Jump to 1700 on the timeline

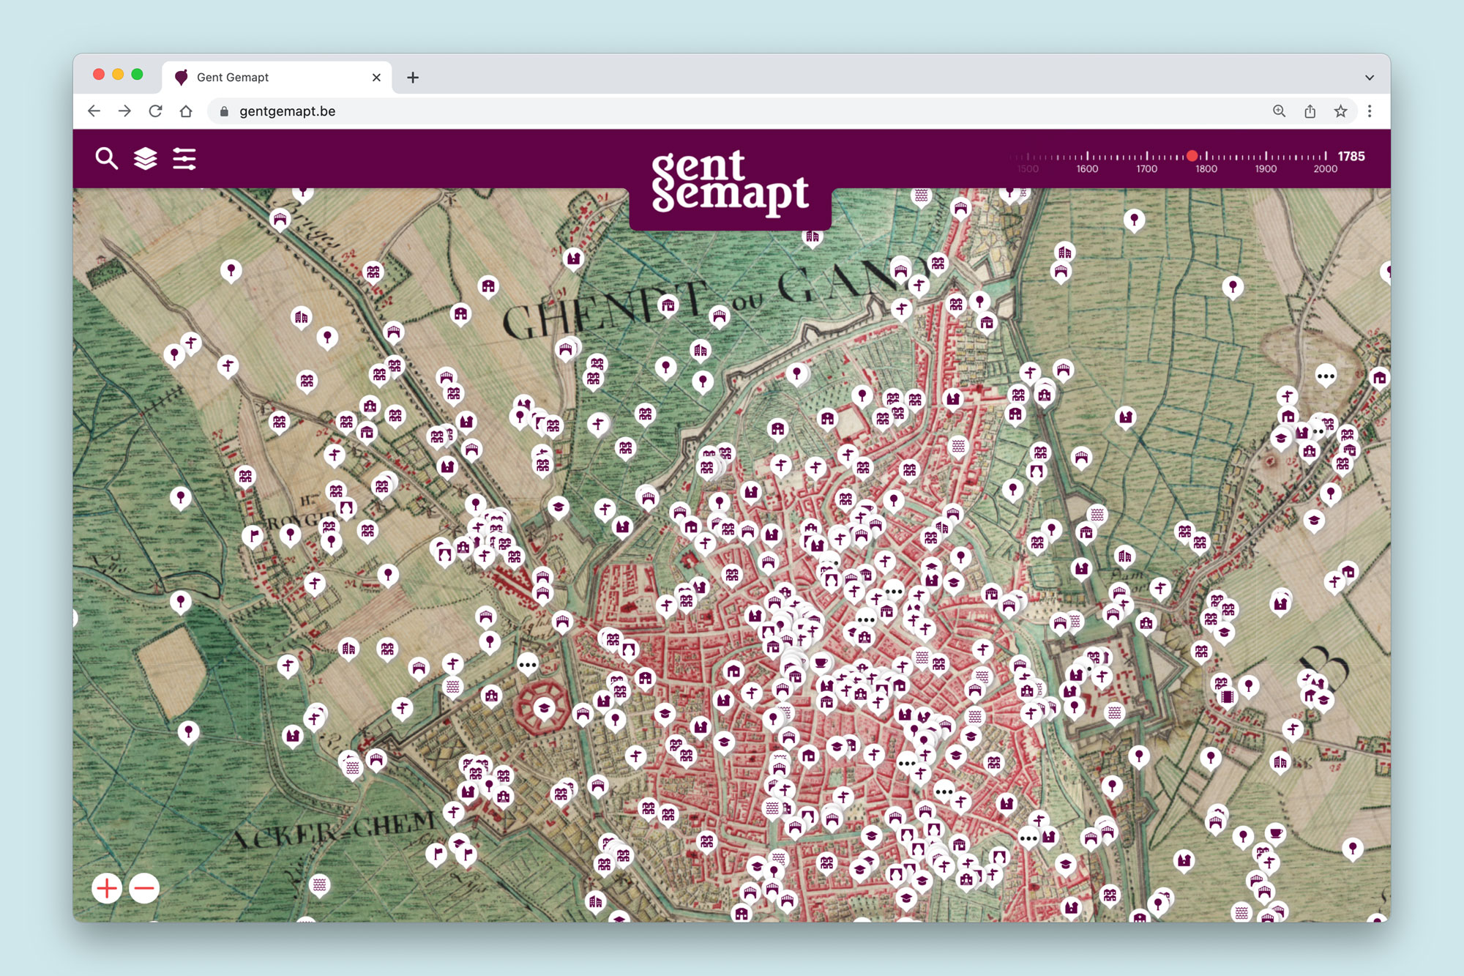[x=1147, y=169]
